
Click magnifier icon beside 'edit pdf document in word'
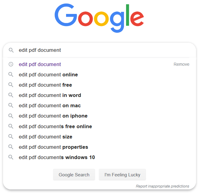click(x=11, y=95)
